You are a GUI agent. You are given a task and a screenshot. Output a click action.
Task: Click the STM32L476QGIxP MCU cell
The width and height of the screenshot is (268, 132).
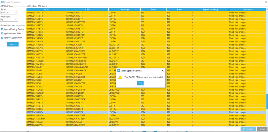pyautogui.click(x=46, y=93)
